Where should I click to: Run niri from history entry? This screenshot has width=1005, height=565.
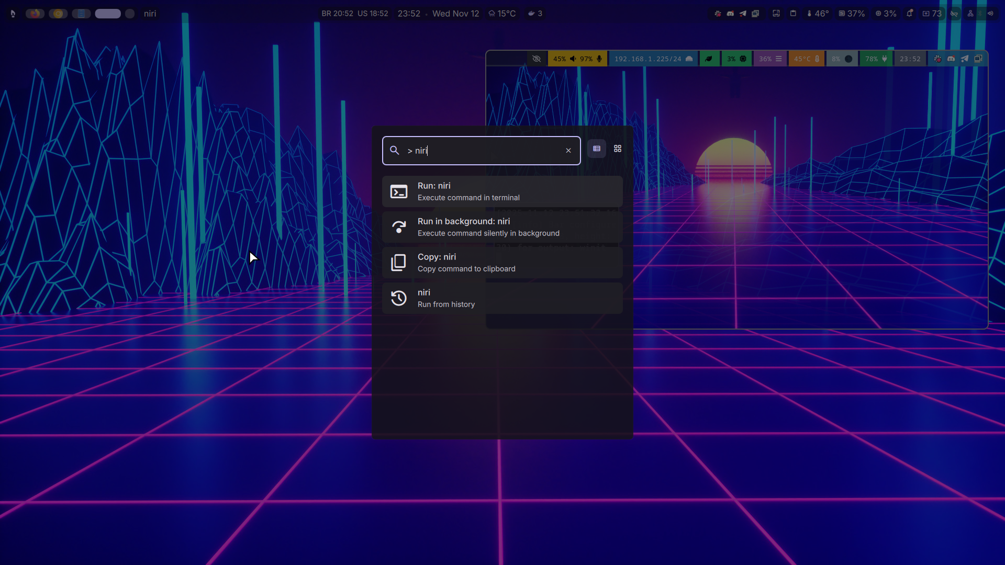pos(502,298)
